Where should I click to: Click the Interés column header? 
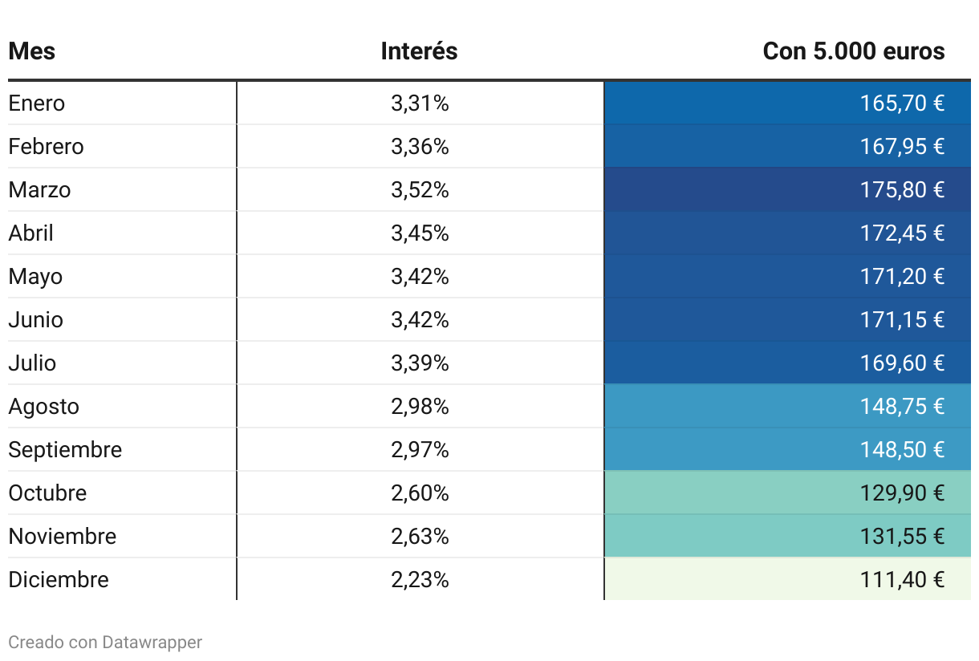coord(419,51)
